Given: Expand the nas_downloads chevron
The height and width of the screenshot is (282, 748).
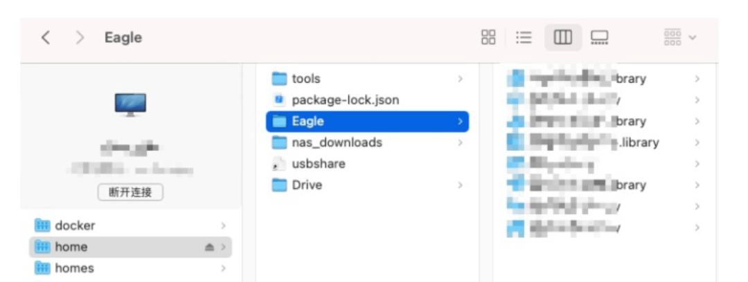Looking at the screenshot, I should [460, 142].
